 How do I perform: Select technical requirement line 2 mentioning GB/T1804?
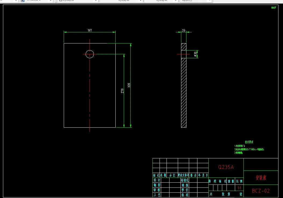(x=249, y=149)
